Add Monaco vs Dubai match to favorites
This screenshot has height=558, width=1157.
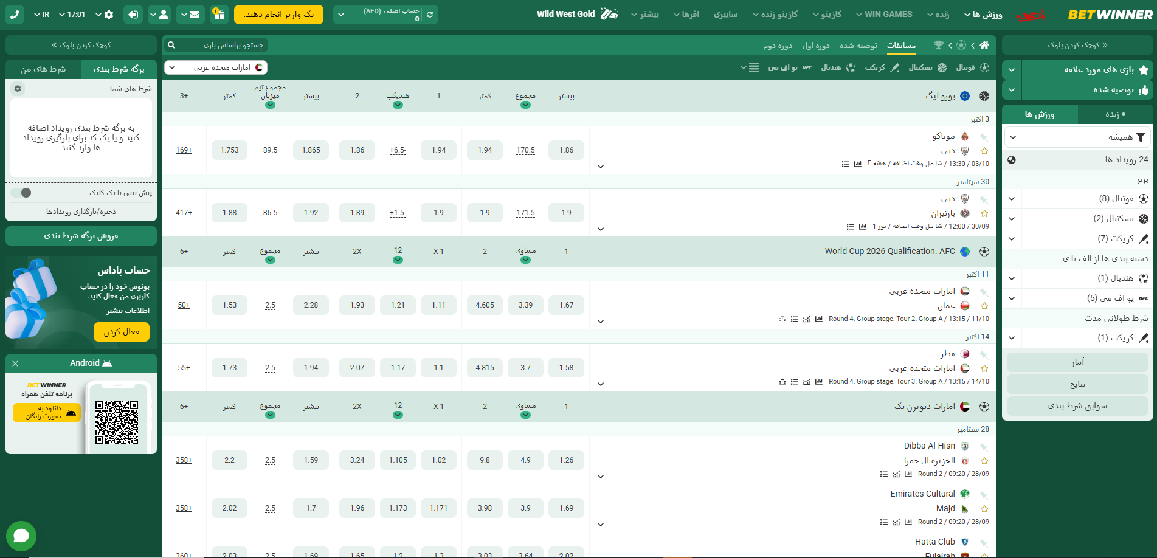coord(984,151)
